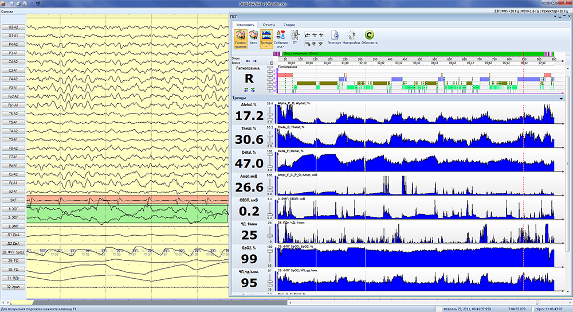Click the upper-row small icon with left arrows
This screenshot has height=312, width=573.
(308, 35)
